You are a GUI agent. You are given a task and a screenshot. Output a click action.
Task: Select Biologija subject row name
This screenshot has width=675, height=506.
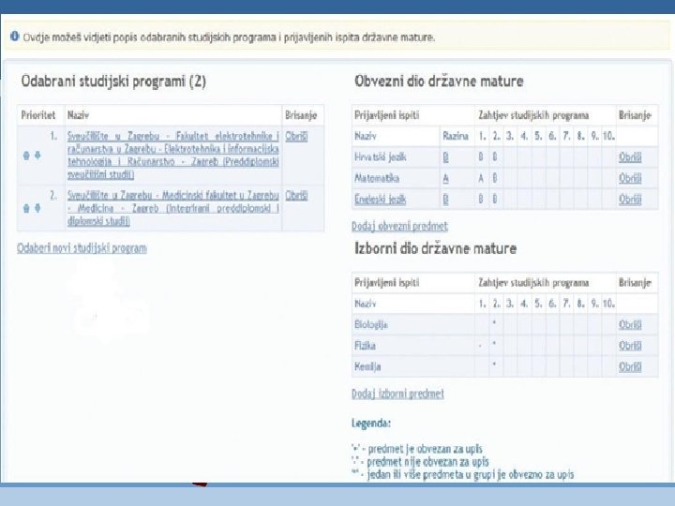point(371,325)
